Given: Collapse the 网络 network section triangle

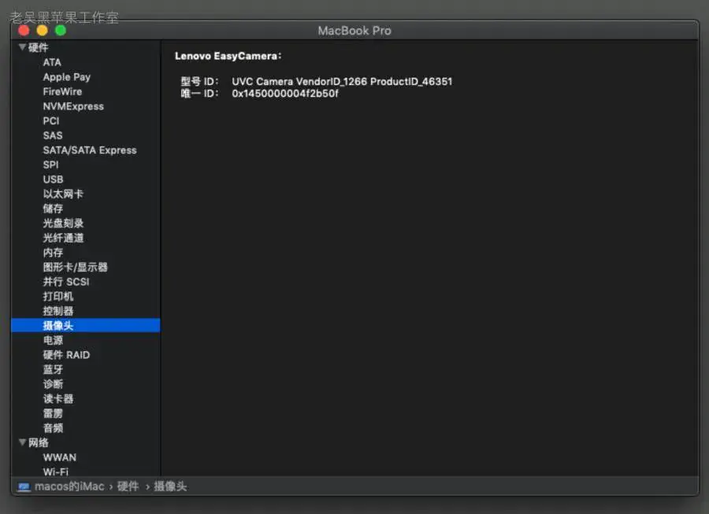Looking at the screenshot, I should 22,442.
